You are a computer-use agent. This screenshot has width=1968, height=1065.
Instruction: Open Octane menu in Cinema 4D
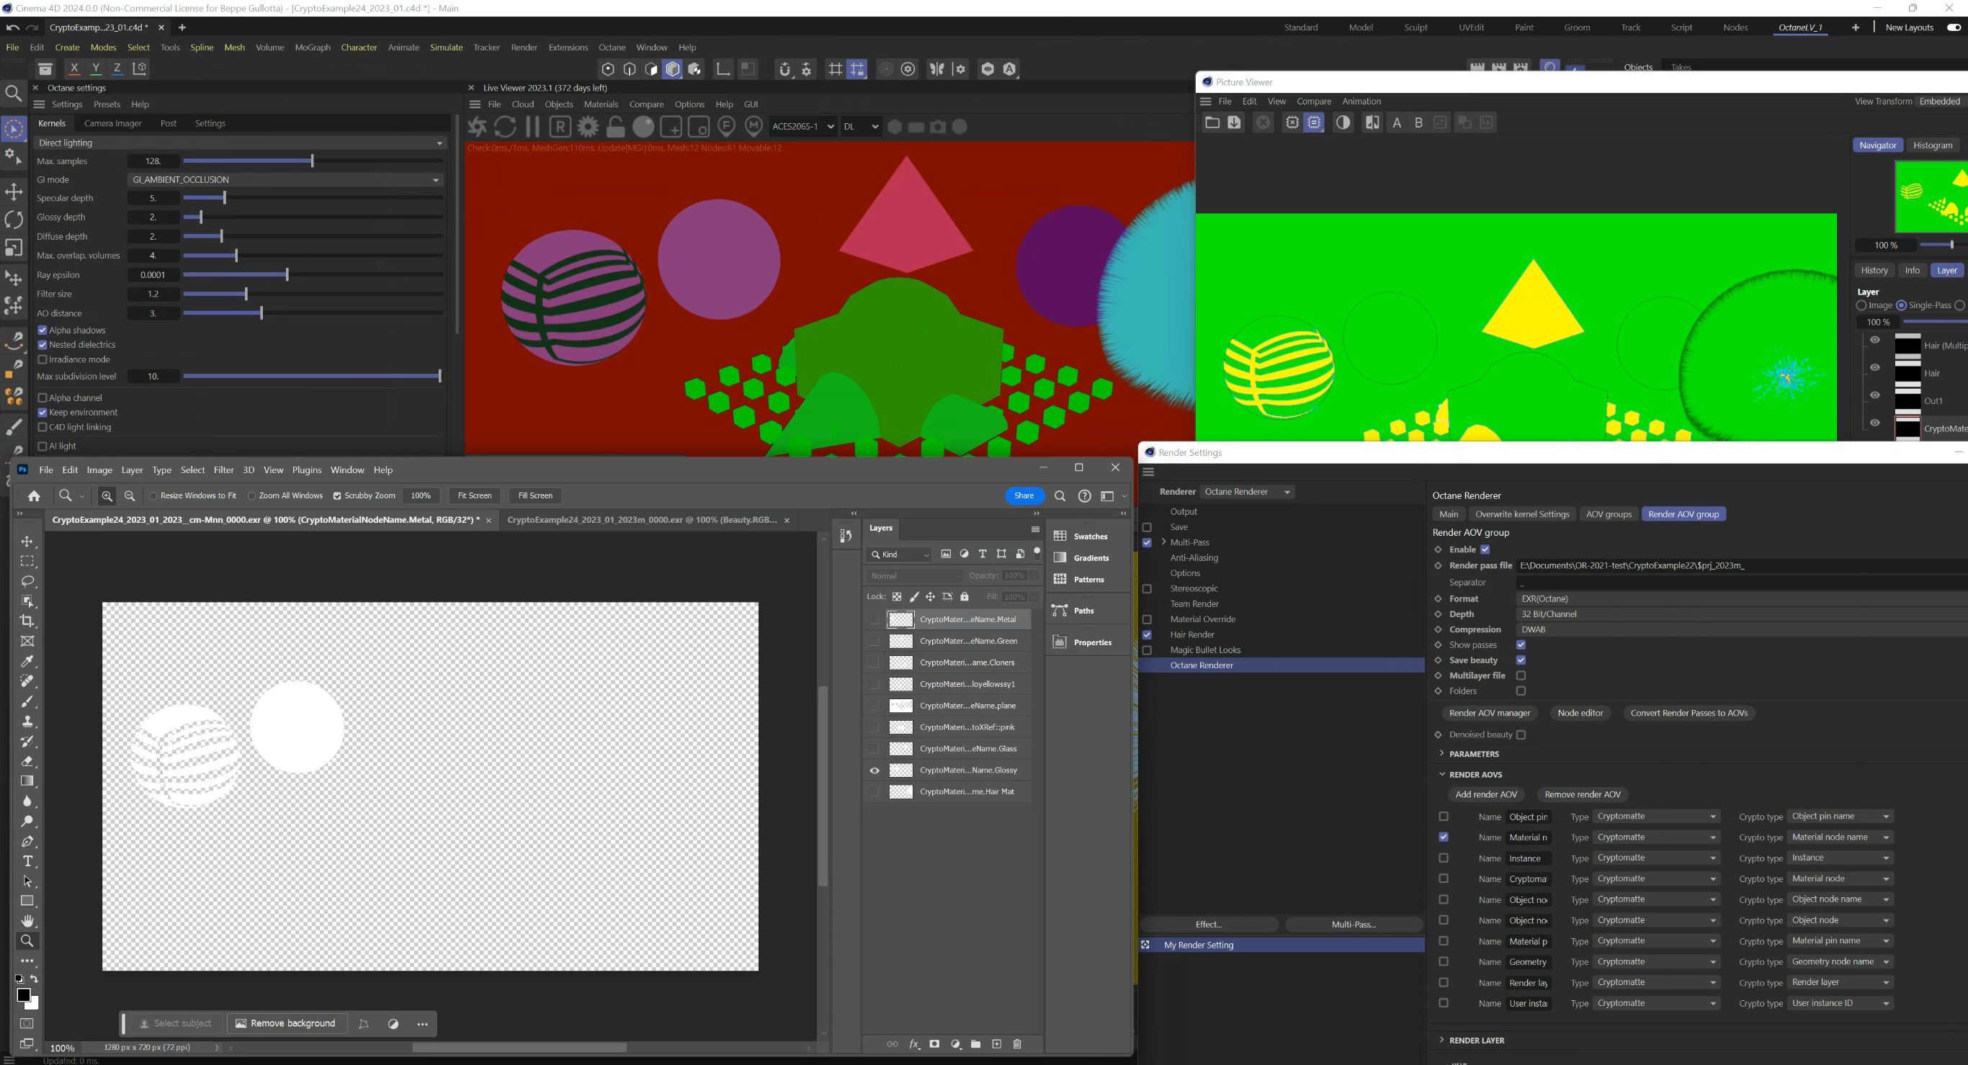pyautogui.click(x=611, y=48)
